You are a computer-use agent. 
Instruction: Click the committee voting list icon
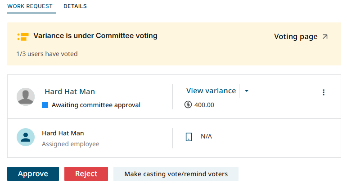tap(23, 36)
